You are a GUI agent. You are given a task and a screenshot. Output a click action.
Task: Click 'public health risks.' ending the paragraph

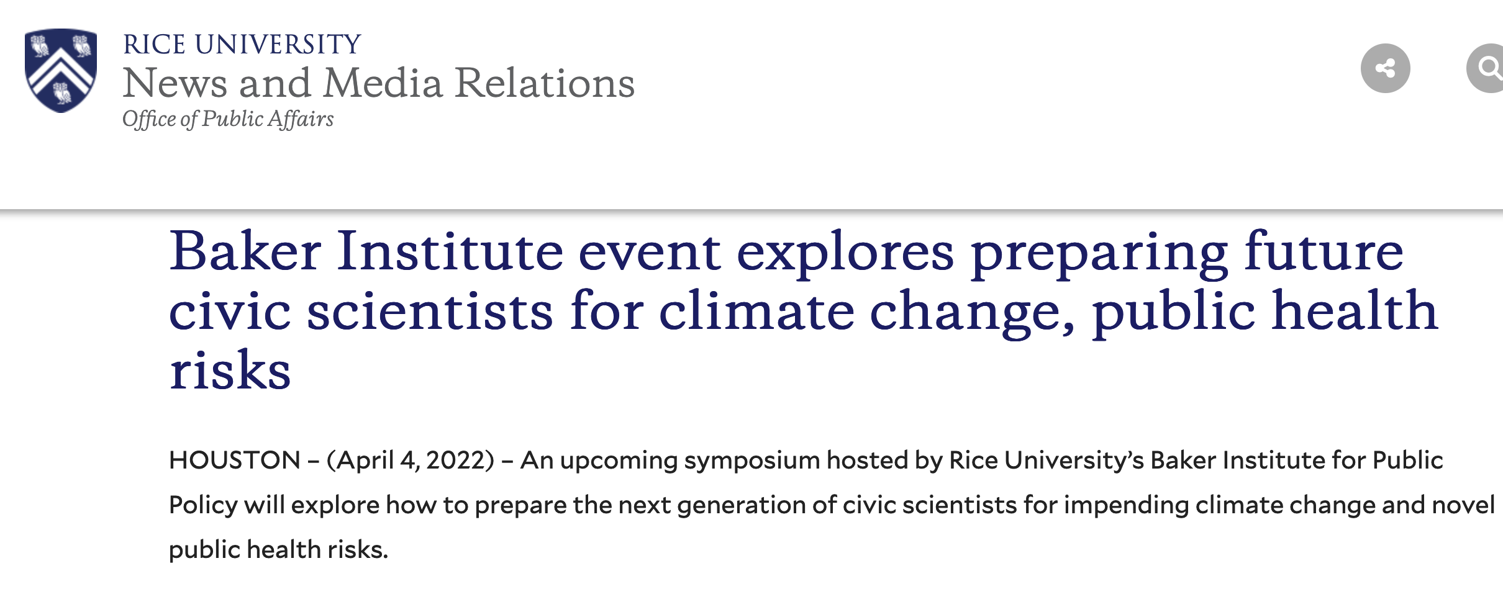coord(278,550)
